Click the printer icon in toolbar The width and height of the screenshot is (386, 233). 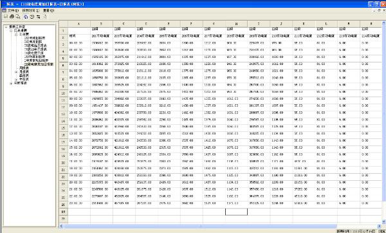click(x=12, y=17)
